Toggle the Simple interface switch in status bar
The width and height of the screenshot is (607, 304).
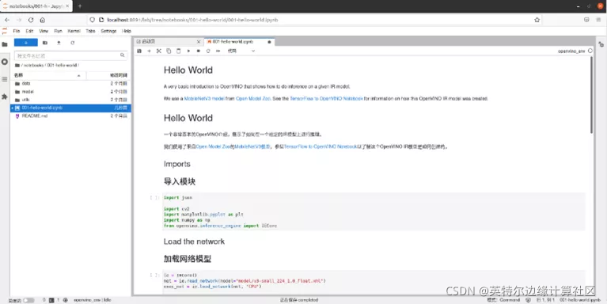click(28, 300)
